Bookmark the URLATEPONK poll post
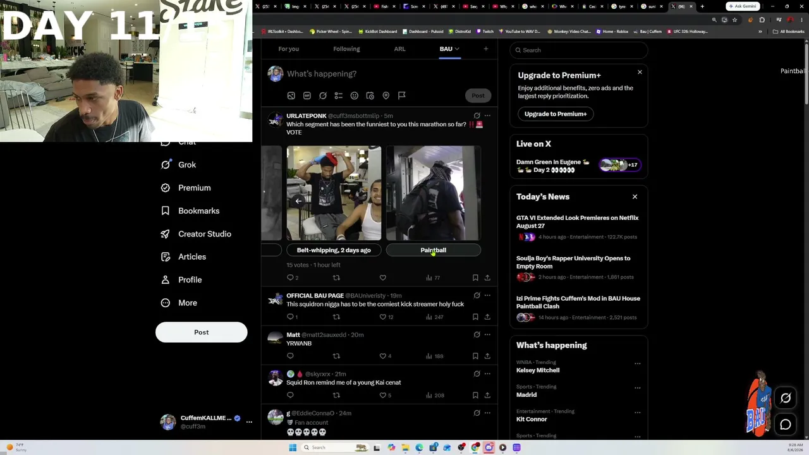The image size is (809, 455). click(x=475, y=277)
